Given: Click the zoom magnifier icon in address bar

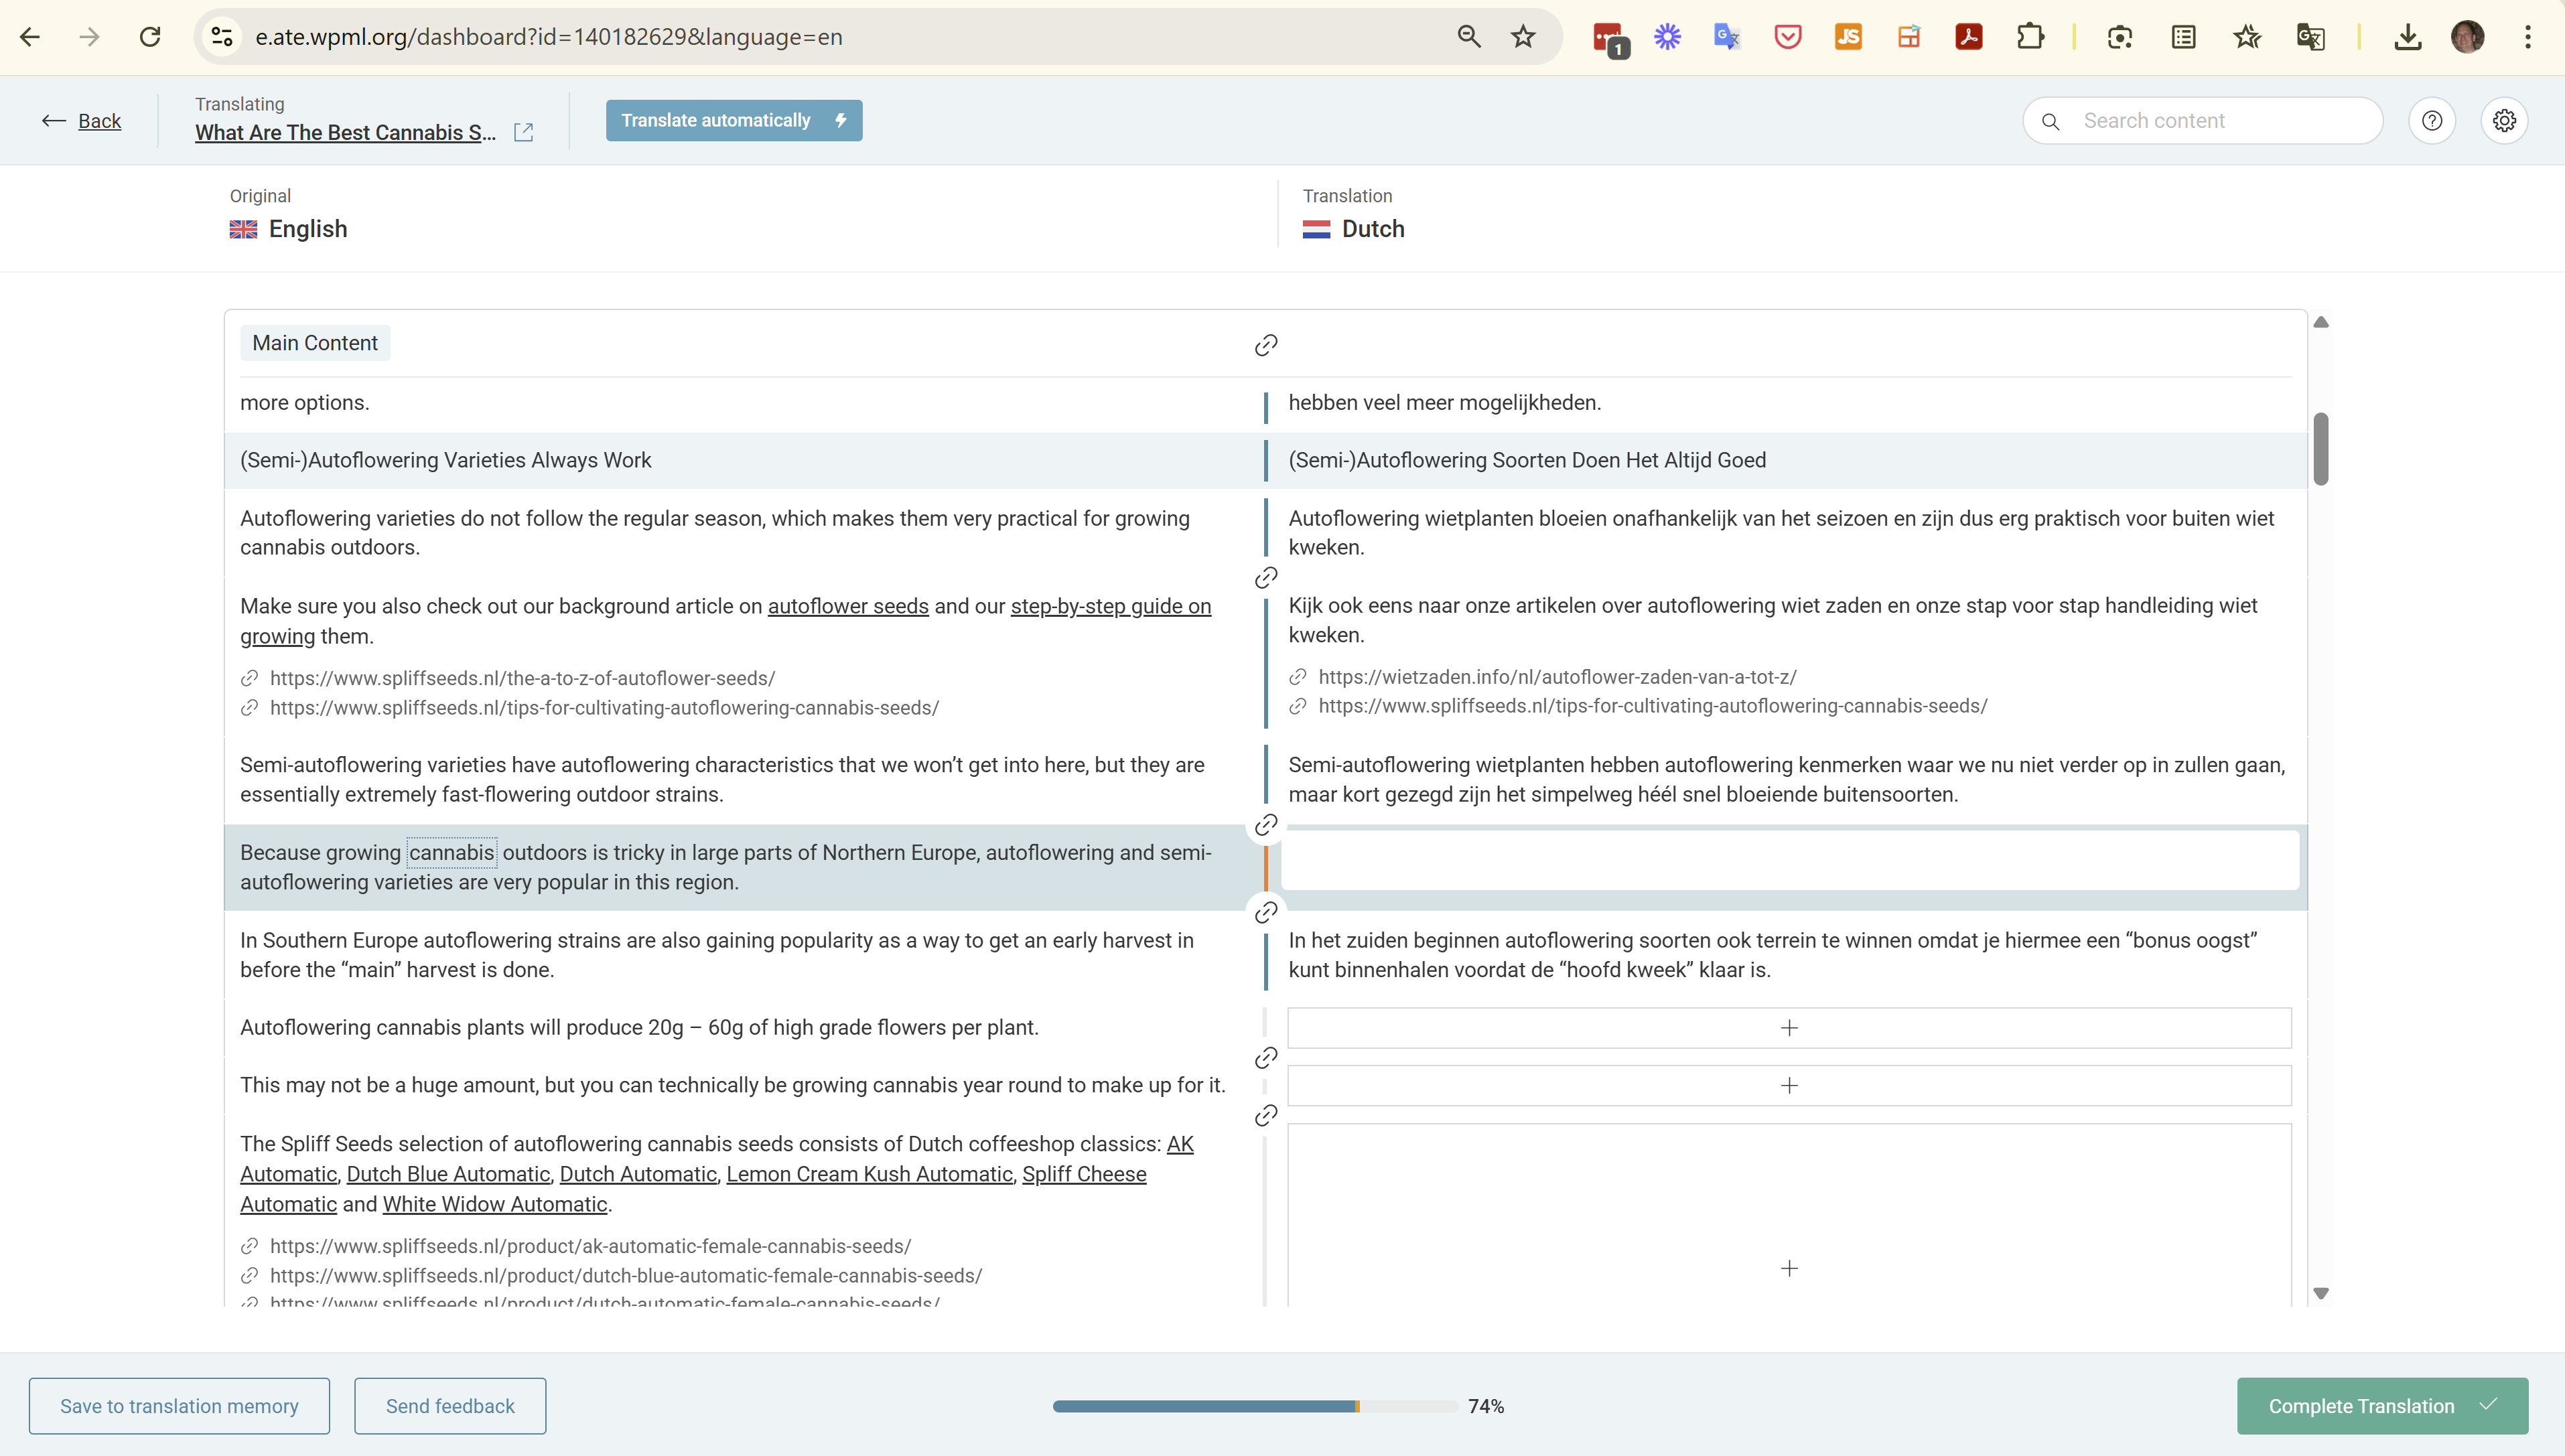Looking at the screenshot, I should tap(1468, 37).
